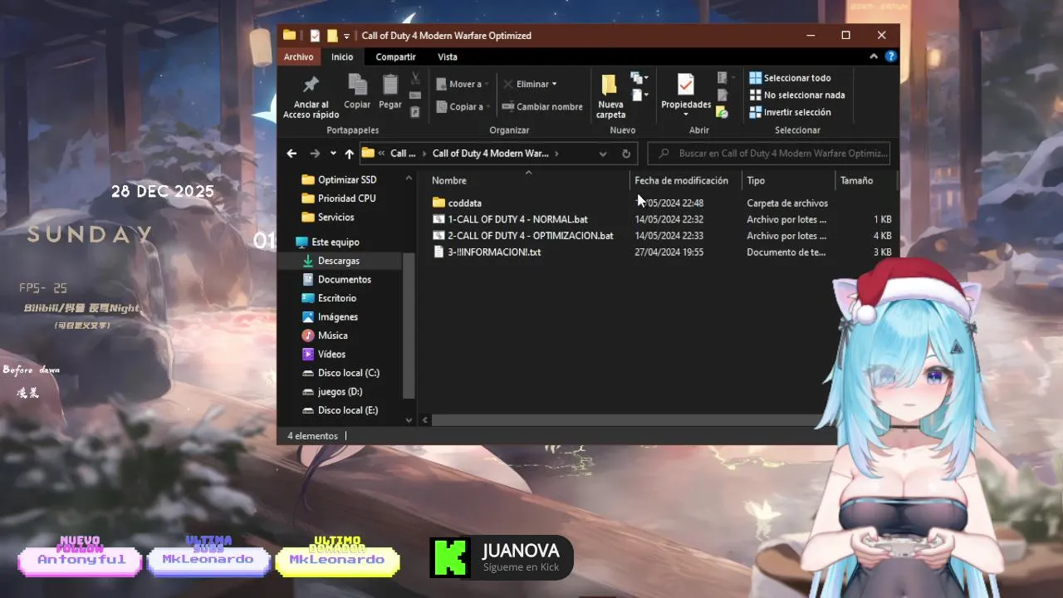Open Explorer help question mark icon
The height and width of the screenshot is (598, 1063).
891,56
